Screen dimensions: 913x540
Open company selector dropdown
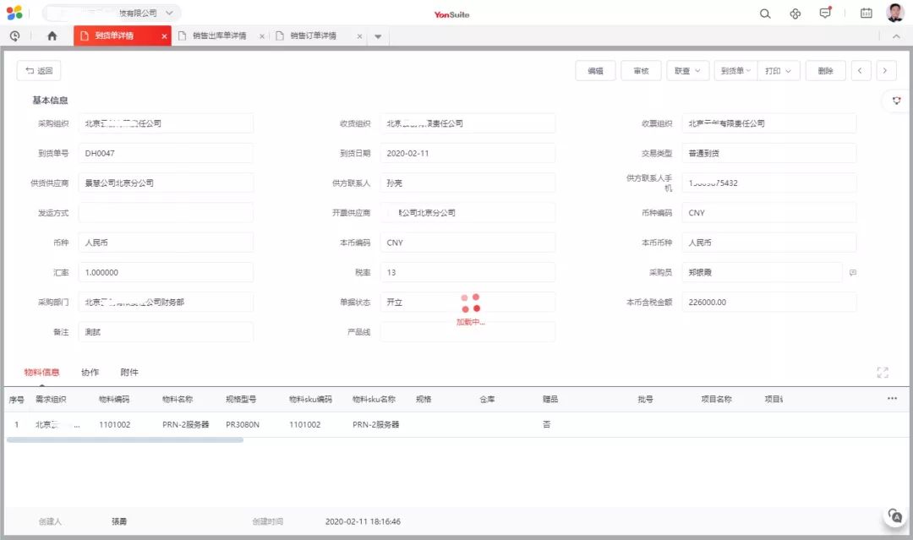(x=112, y=13)
